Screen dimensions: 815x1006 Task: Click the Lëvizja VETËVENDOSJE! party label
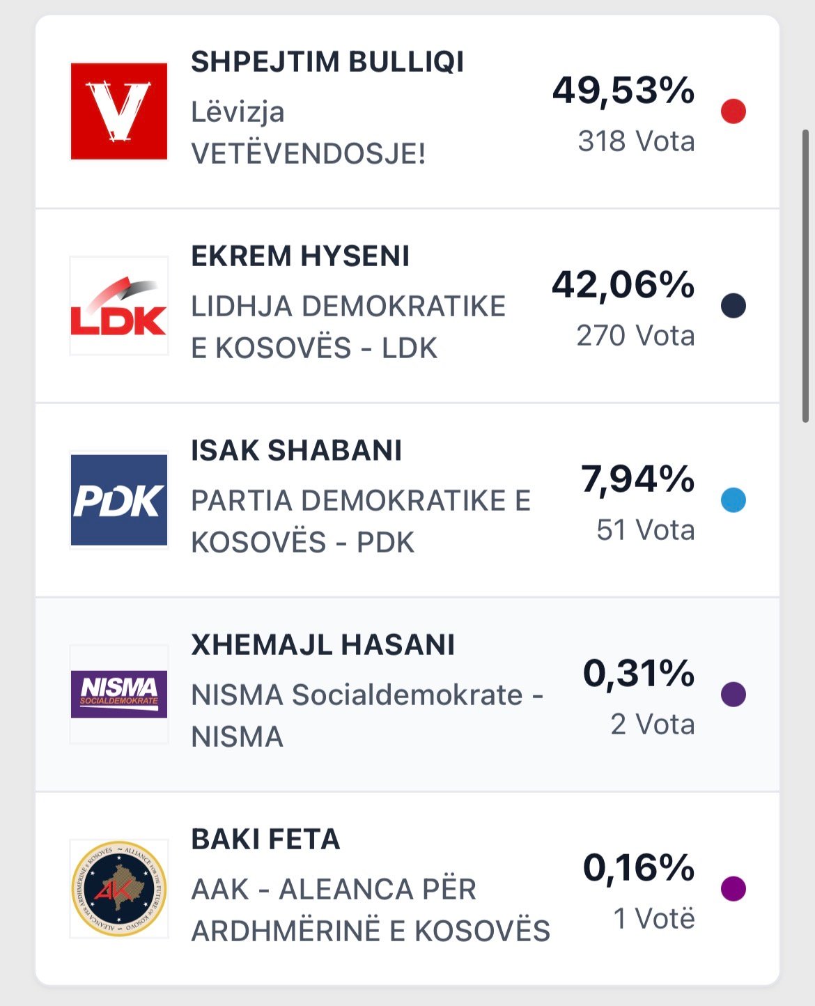(x=308, y=133)
